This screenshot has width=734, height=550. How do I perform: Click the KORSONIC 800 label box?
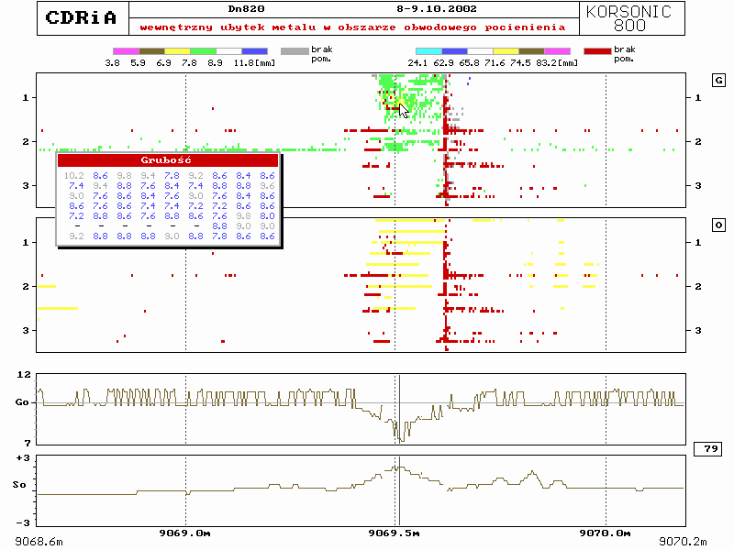(x=632, y=18)
